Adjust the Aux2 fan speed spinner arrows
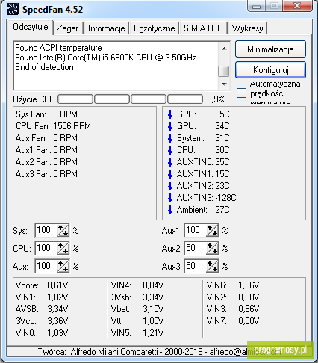Image resolution: width=318 pixels, height=363 pixels. [213, 248]
